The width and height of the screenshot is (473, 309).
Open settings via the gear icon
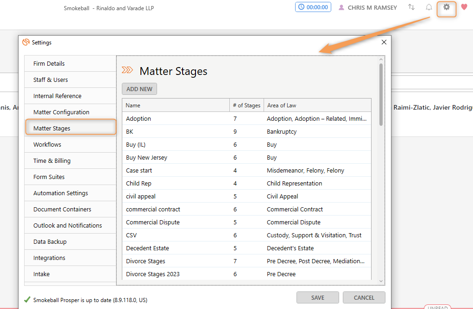click(x=447, y=7)
